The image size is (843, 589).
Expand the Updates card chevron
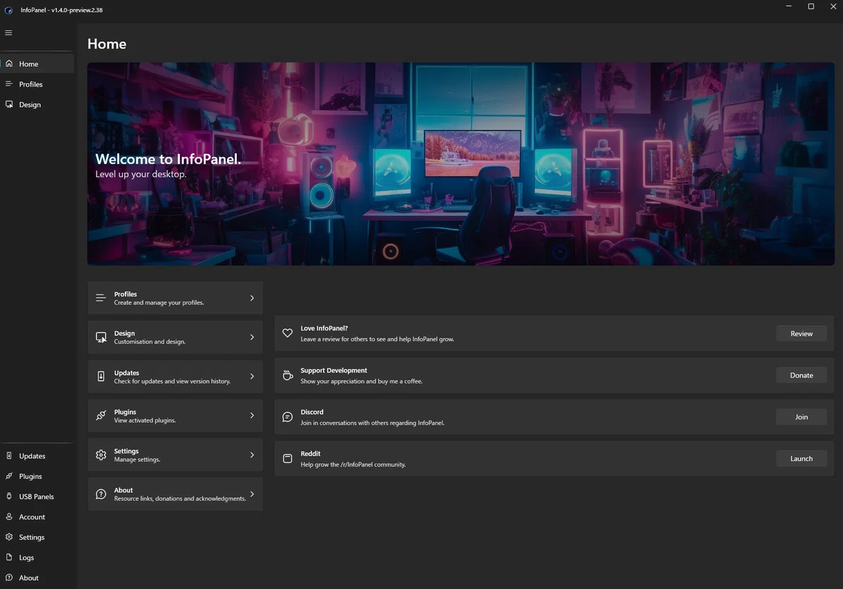(x=252, y=377)
